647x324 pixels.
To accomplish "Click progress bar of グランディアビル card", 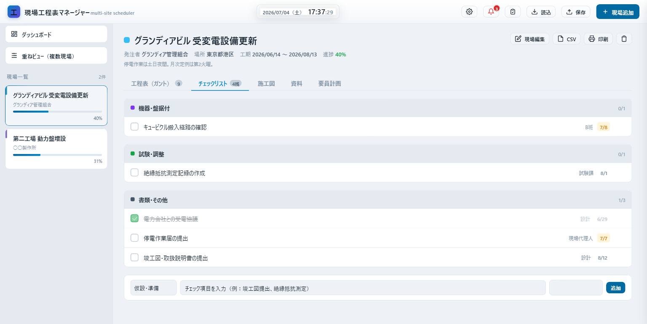I will (x=57, y=112).
